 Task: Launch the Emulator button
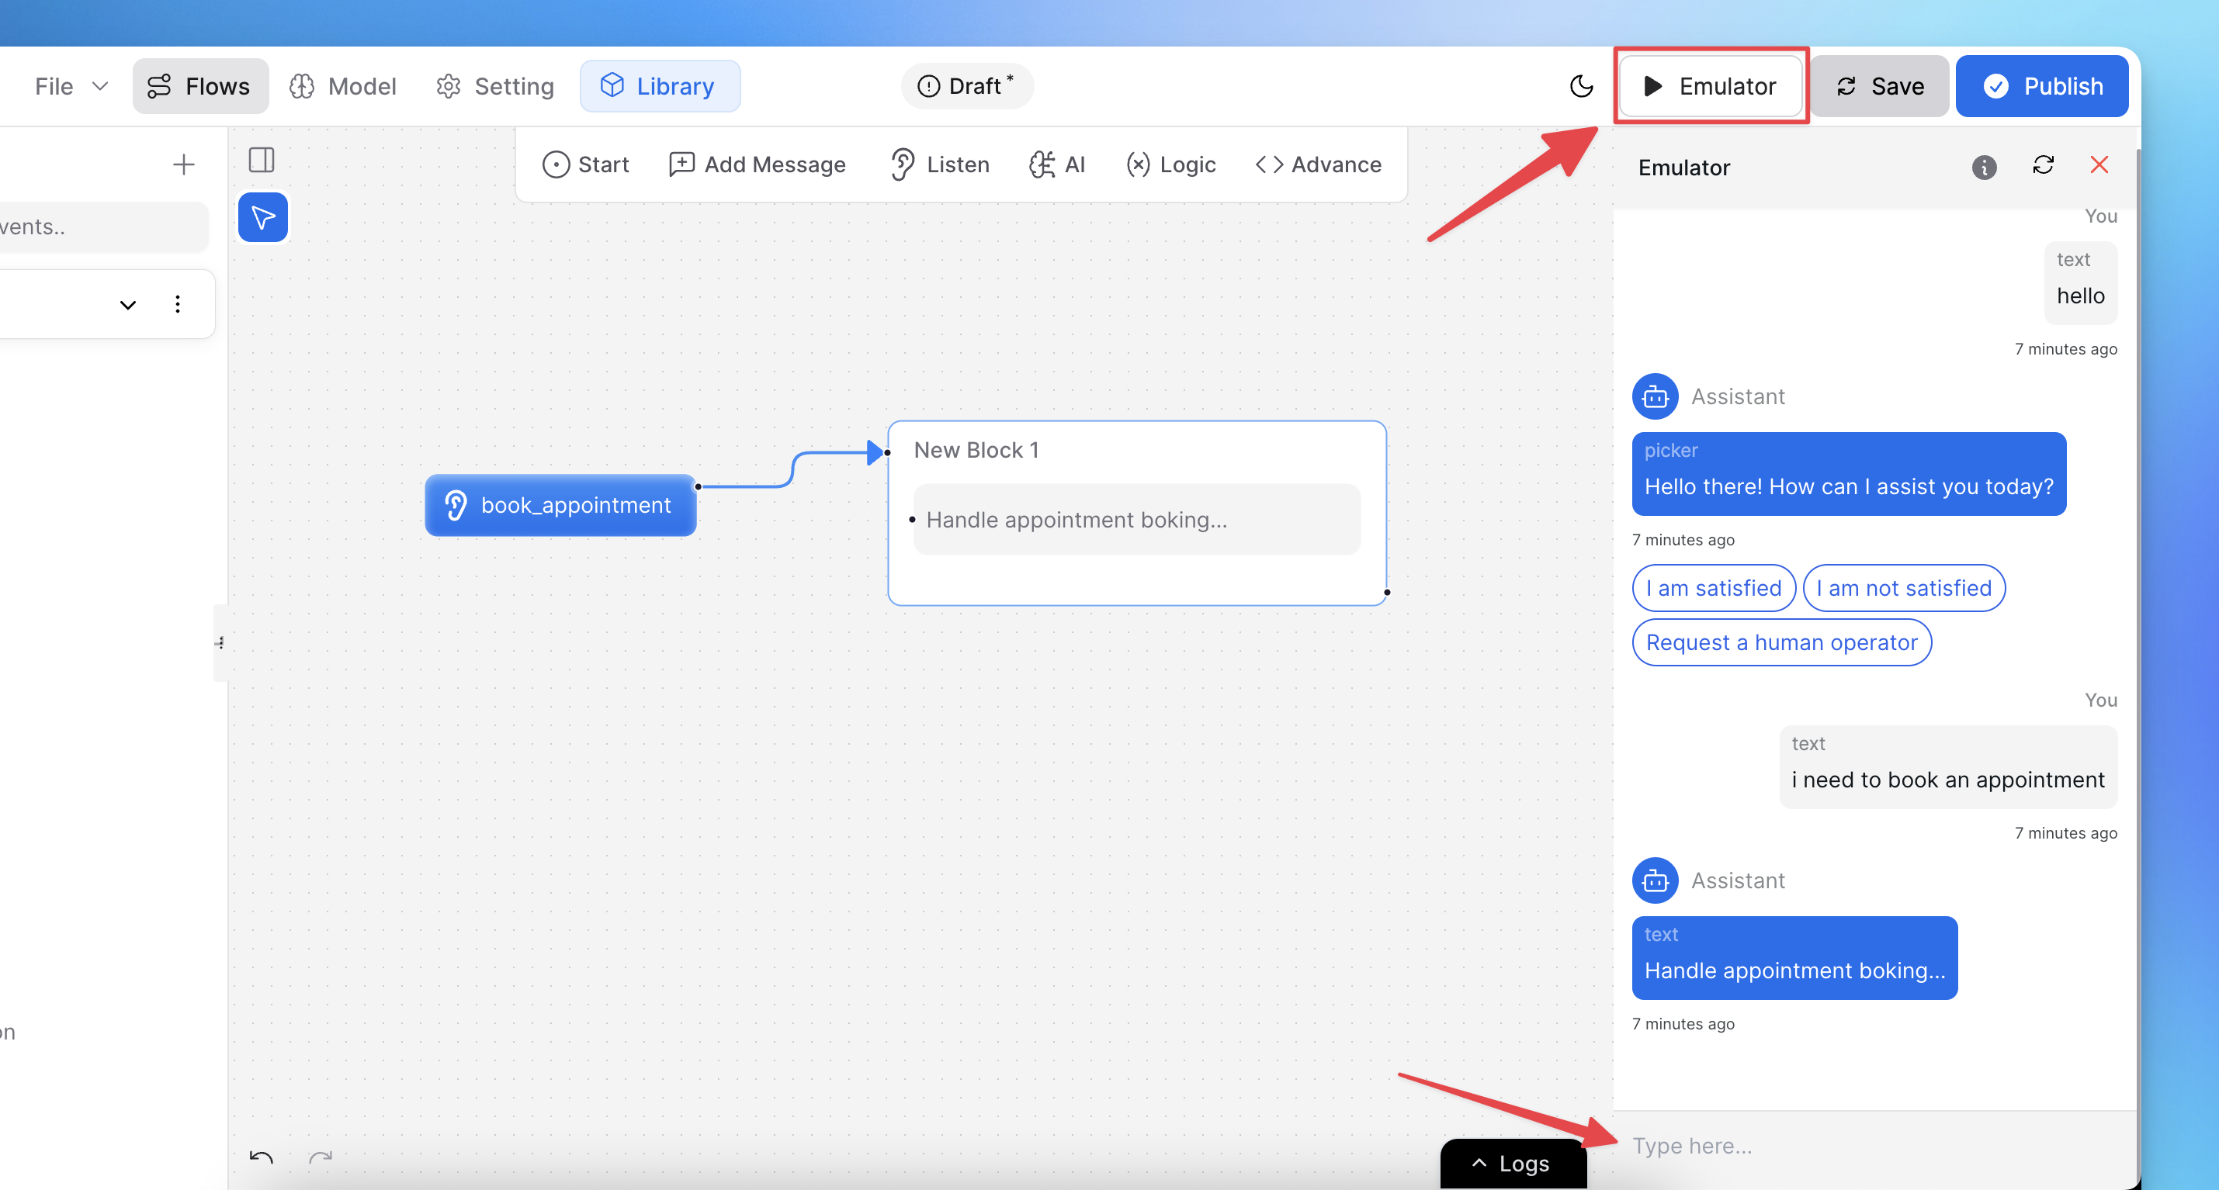(1710, 86)
